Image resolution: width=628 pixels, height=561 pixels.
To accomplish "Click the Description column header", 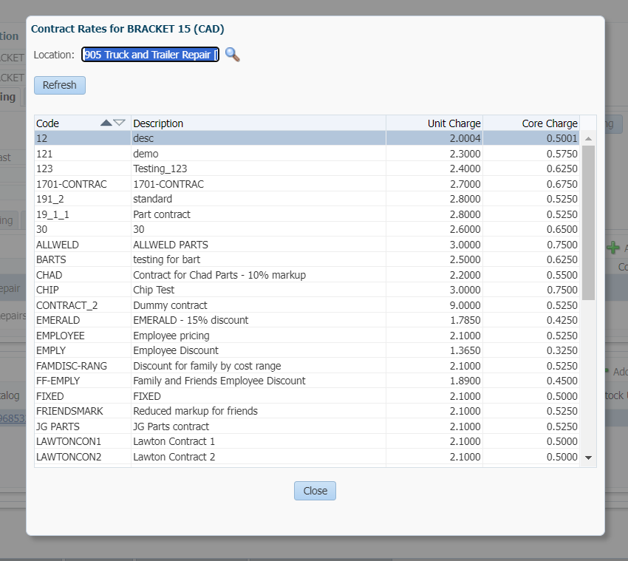I will [258, 123].
